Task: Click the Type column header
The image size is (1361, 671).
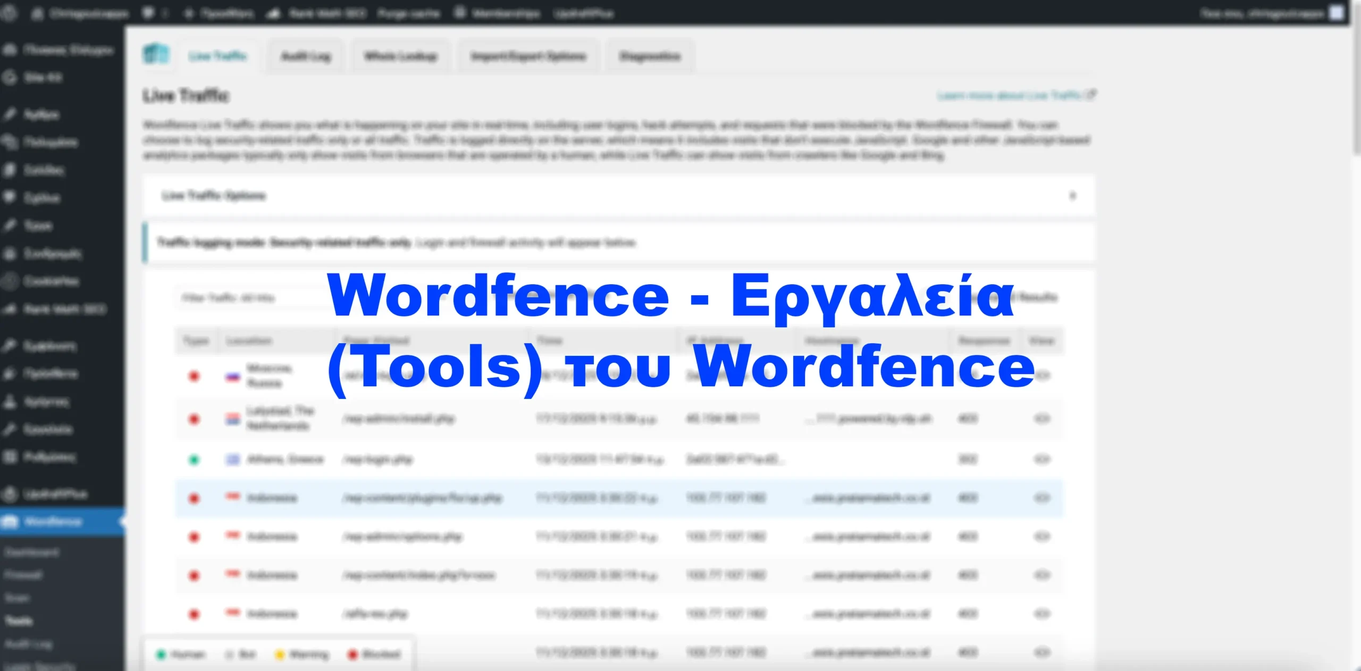Action: pyautogui.click(x=196, y=341)
